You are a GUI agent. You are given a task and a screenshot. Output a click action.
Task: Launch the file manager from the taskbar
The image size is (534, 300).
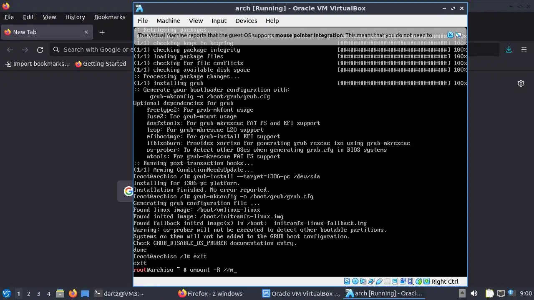tap(60, 293)
